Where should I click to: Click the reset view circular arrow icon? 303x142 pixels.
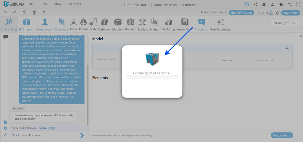coord(44,12)
